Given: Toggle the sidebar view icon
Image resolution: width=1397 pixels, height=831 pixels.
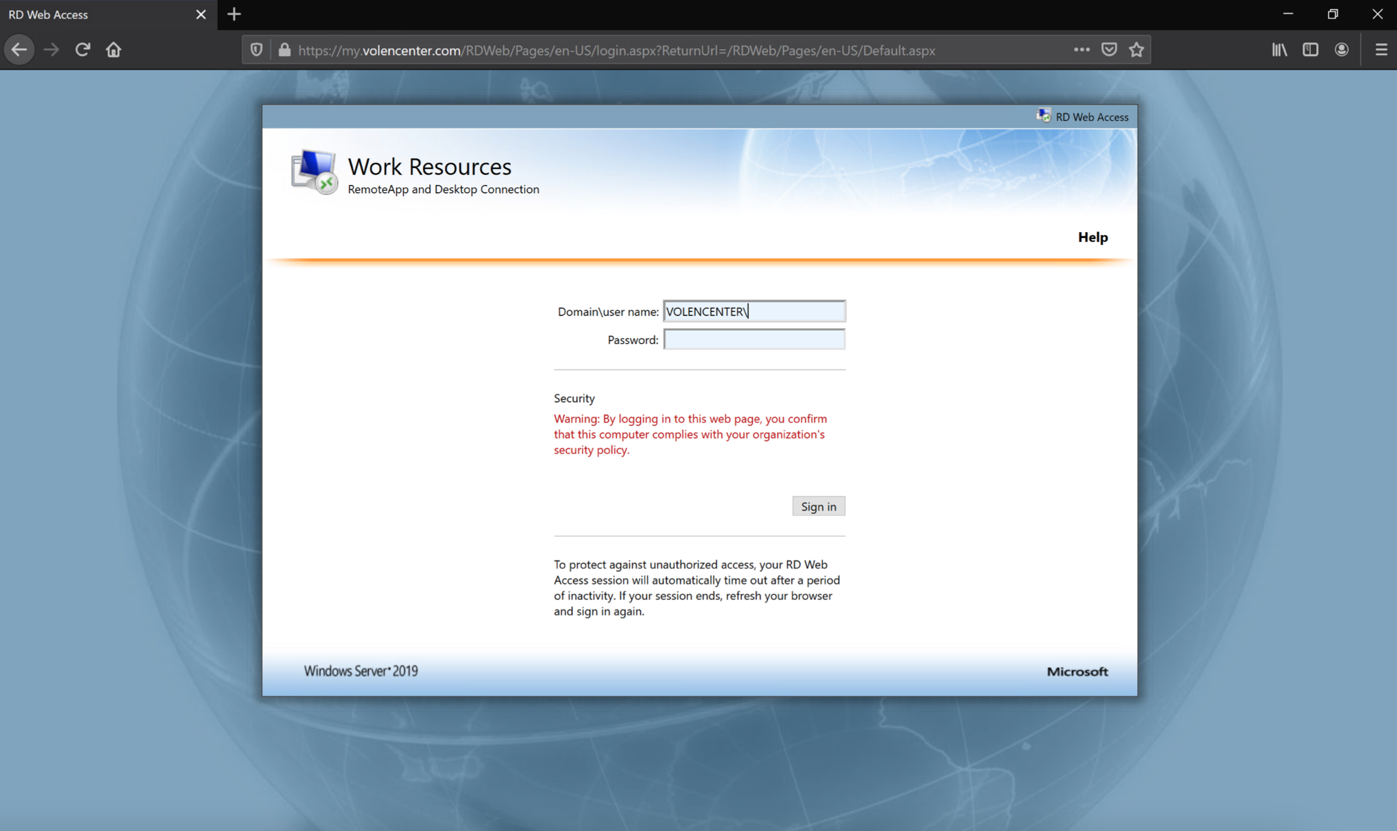Looking at the screenshot, I should [x=1310, y=50].
